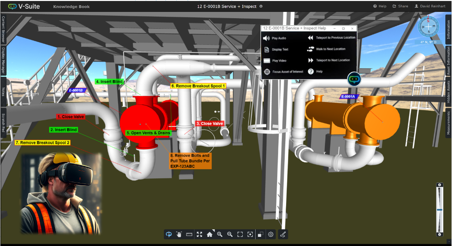Click the vertical zoom slider handle
Image resolution: width=452 pixels, height=246 pixels.
click(439, 209)
